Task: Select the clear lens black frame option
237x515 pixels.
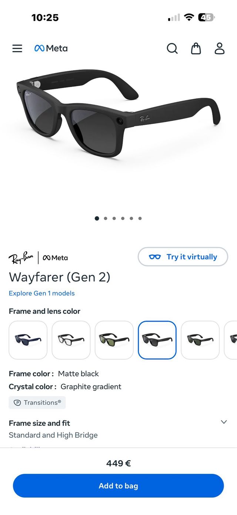Action: pos(71,340)
